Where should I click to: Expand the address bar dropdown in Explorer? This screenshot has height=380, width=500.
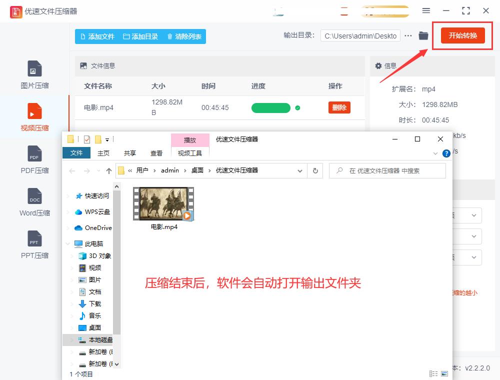tap(300, 170)
